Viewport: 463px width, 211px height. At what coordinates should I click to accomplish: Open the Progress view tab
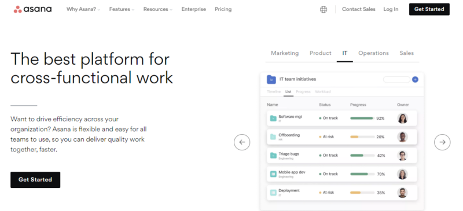(303, 92)
